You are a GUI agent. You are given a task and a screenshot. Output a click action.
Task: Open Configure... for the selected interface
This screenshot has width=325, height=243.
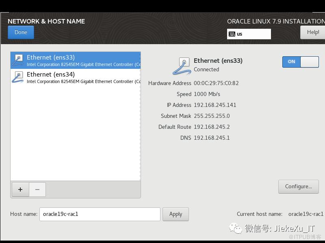[x=298, y=186]
